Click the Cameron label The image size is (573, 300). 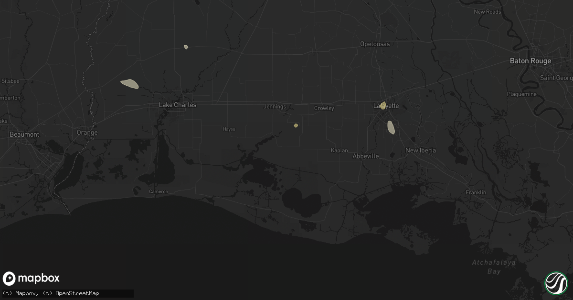[159, 191]
